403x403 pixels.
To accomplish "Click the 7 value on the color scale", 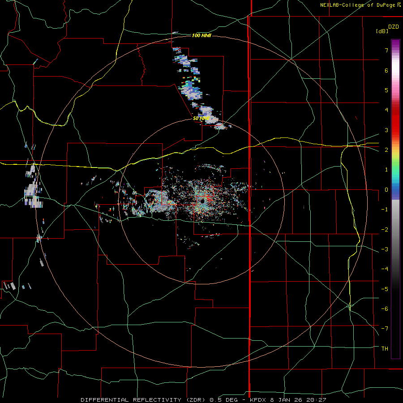I will tap(386, 50).
